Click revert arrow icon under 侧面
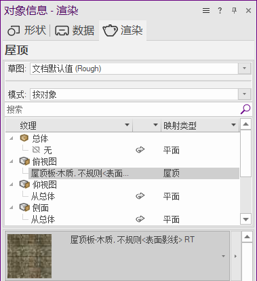 140,219
